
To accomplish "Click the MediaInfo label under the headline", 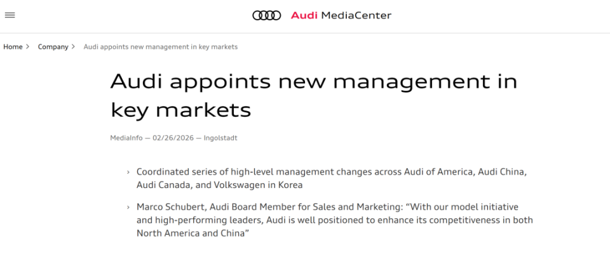I will pos(126,138).
